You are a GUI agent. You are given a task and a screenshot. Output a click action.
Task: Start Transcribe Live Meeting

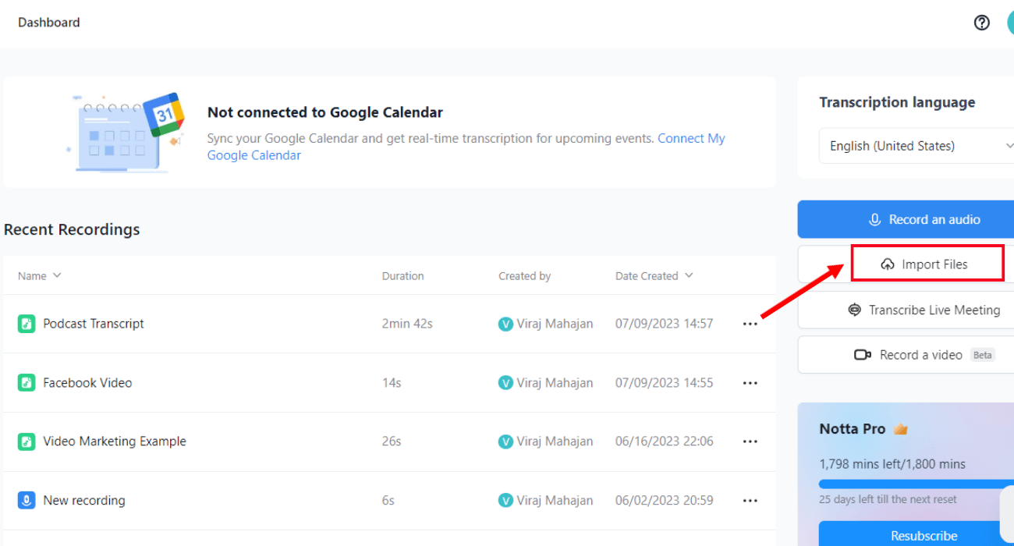pyautogui.click(x=906, y=310)
